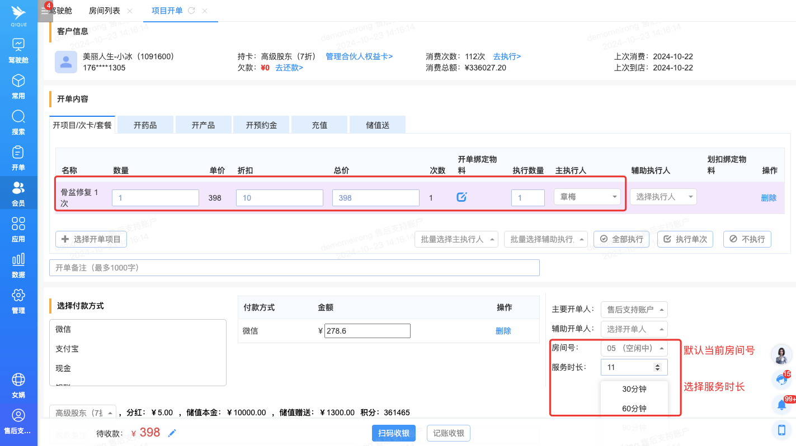The image size is (796, 446).
Task: Switch to the 开药品 tab
Action: [145, 125]
